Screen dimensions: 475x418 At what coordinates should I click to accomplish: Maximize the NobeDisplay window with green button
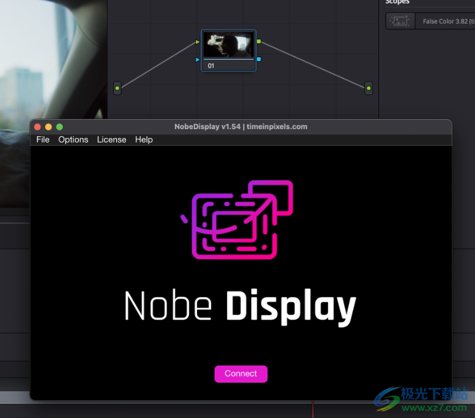pos(60,127)
